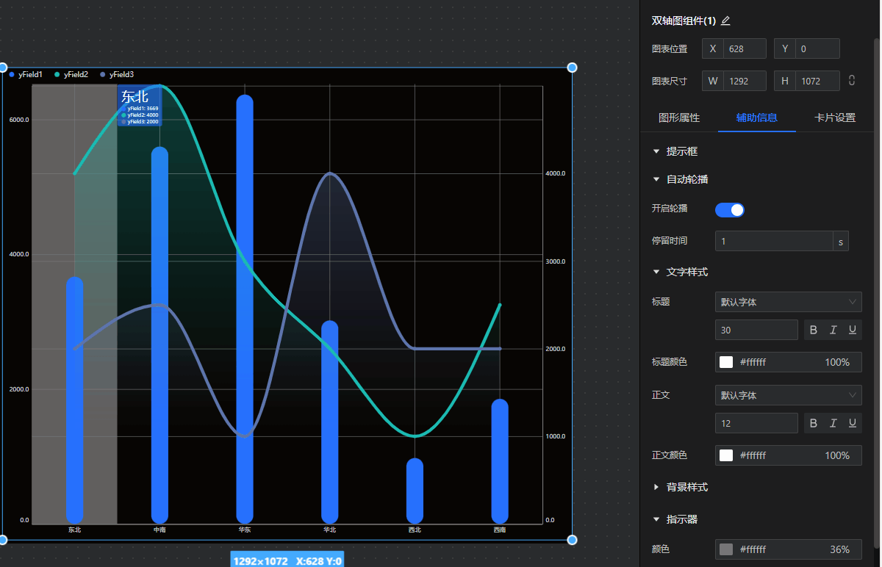Apply italic to the 正文 text
The height and width of the screenshot is (567, 882).
click(x=833, y=423)
